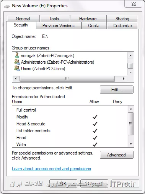Click the permissions list vertical scrollbar thumb
Screen dimensions: 145x194
pos(130,124)
